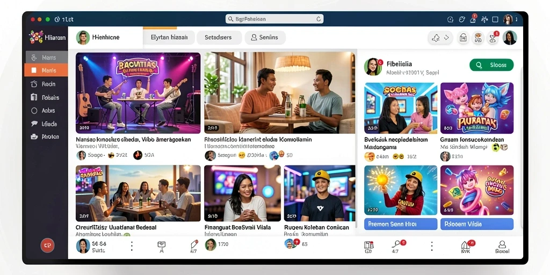The height and width of the screenshot is (275, 550).
Task: Click the green Sloose search button
Action: [491, 65]
